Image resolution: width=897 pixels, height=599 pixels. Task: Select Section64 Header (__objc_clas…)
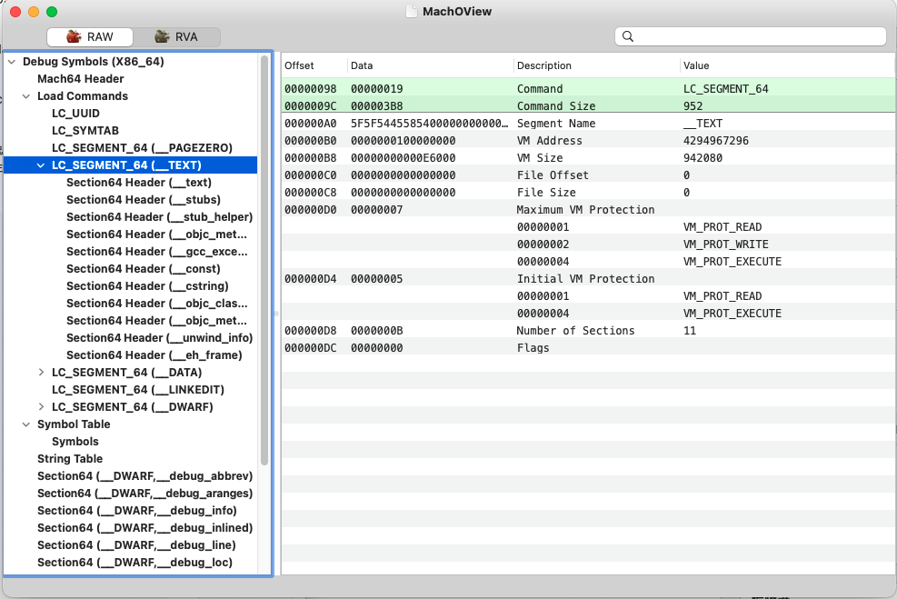pyautogui.click(x=156, y=304)
